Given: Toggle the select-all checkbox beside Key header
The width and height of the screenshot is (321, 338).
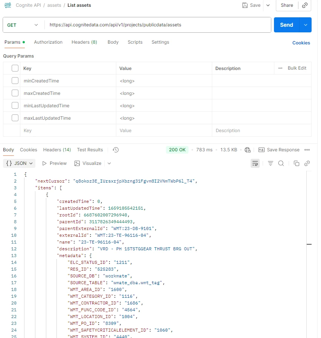Looking at the screenshot, I should coord(15,69).
